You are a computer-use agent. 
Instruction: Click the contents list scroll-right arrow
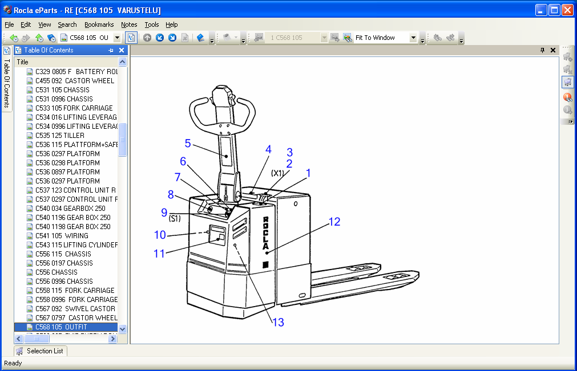tap(113, 339)
